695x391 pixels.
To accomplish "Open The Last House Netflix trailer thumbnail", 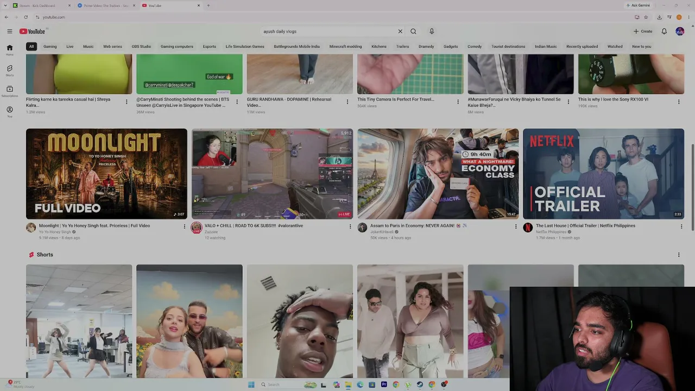I will click(603, 174).
